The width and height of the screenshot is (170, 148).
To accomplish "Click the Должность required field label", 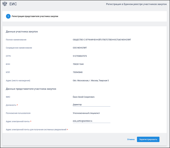I will pos(12,105).
